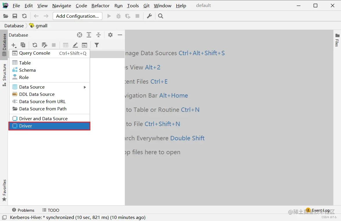This screenshot has height=221, width=341.
Task: Click the Search Everywhere magnifier icon
Action: 161,16
